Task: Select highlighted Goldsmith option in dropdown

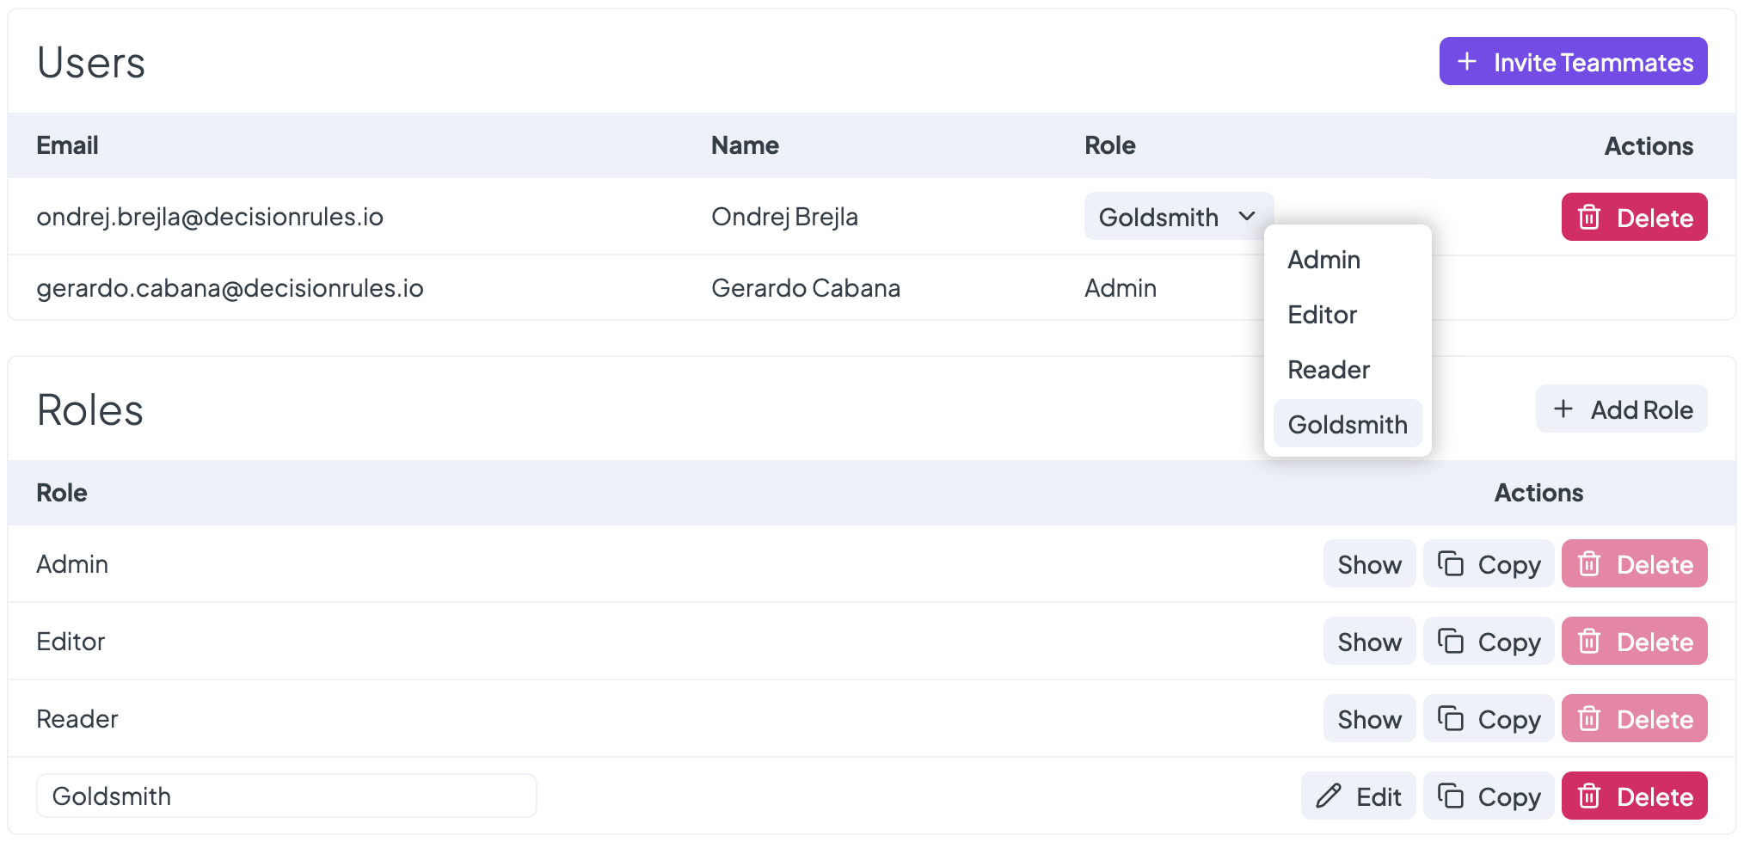Action: [1347, 424]
